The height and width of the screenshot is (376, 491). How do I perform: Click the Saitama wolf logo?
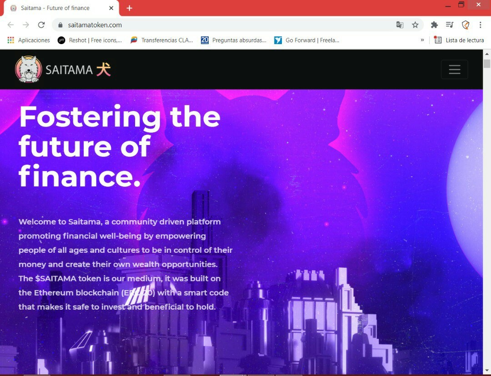click(x=29, y=69)
